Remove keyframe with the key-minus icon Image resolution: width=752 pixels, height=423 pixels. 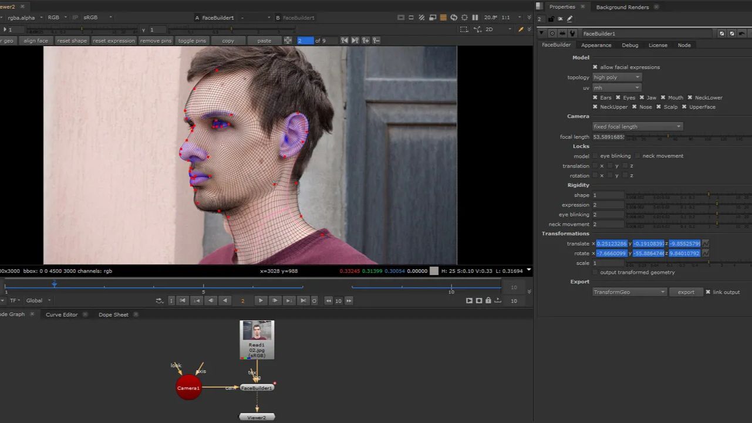click(x=376, y=40)
